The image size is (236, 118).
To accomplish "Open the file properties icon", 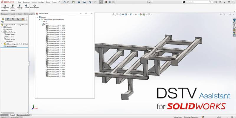I will coord(110,2).
